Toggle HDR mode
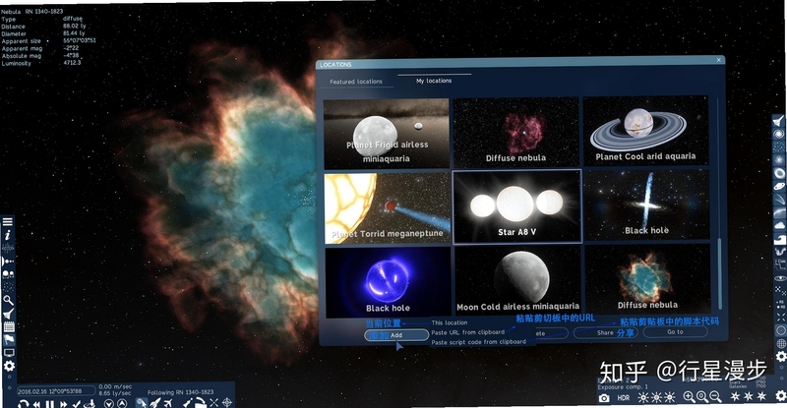This screenshot has width=787, height=408. [623, 397]
